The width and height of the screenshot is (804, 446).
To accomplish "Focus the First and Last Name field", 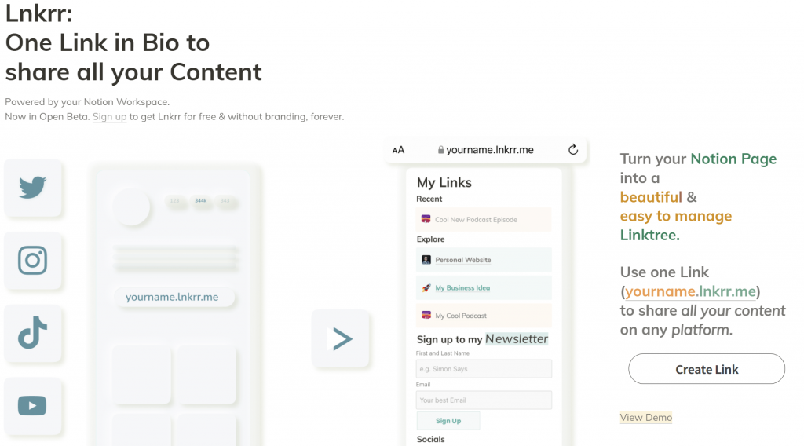I will pyautogui.click(x=484, y=368).
